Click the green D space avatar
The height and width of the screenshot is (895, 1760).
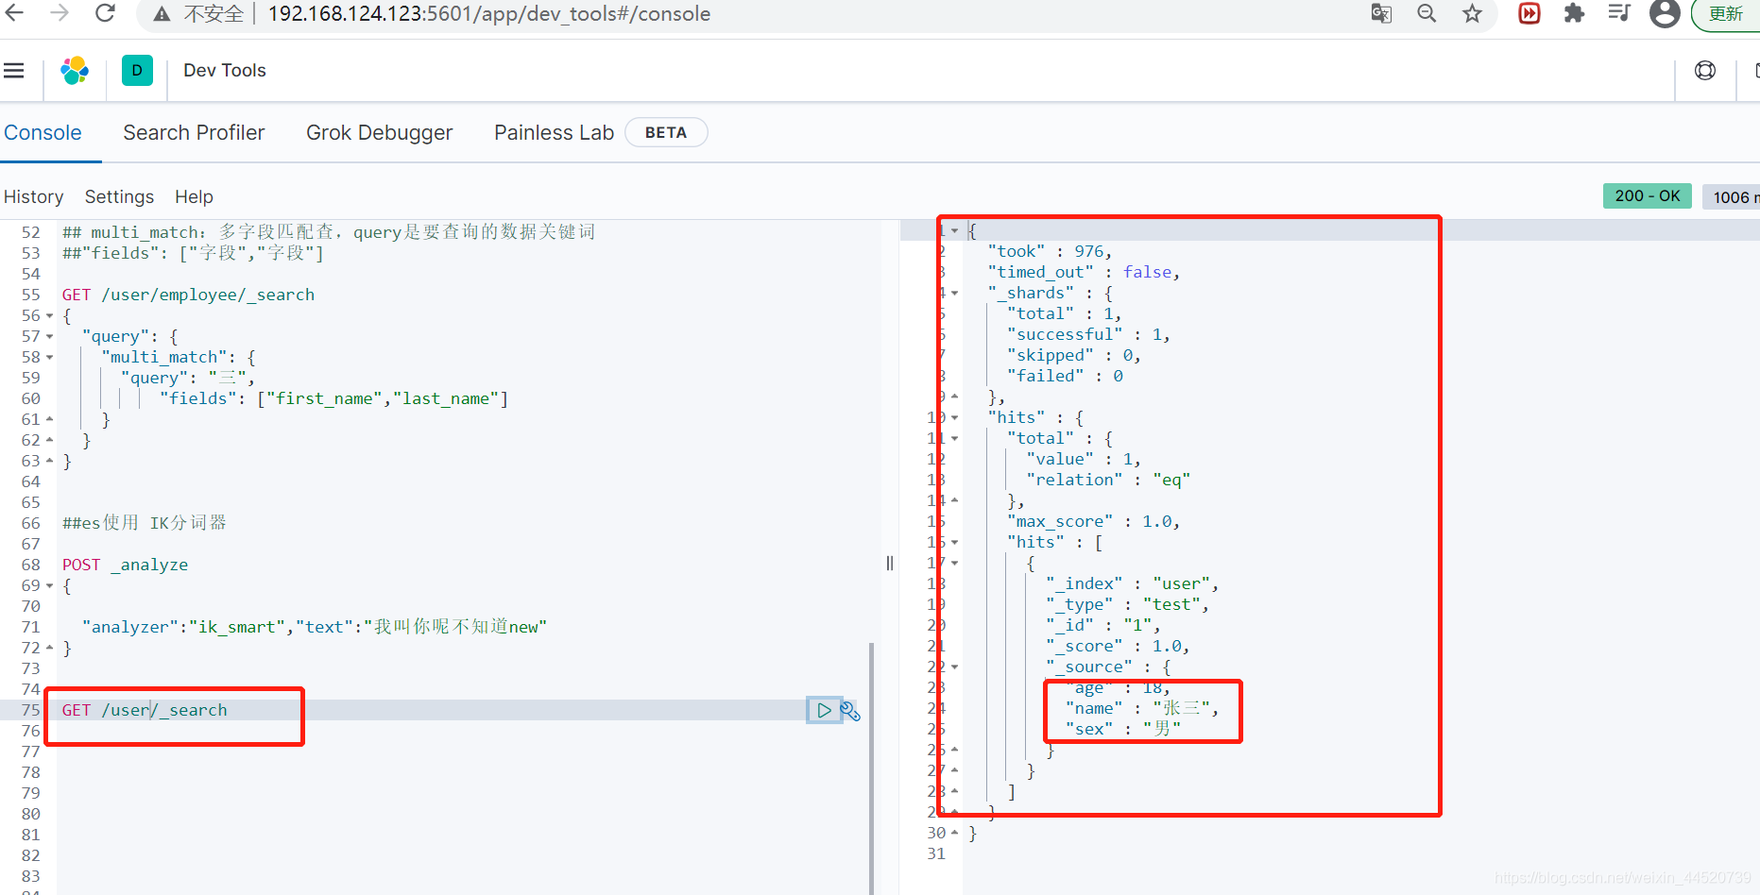pyautogui.click(x=137, y=71)
